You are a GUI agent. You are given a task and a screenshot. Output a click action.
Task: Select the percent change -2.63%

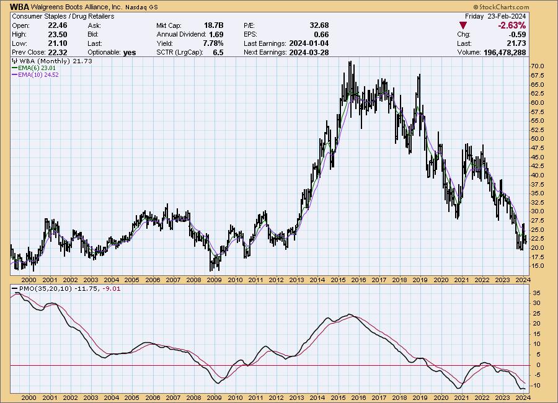tap(511, 25)
